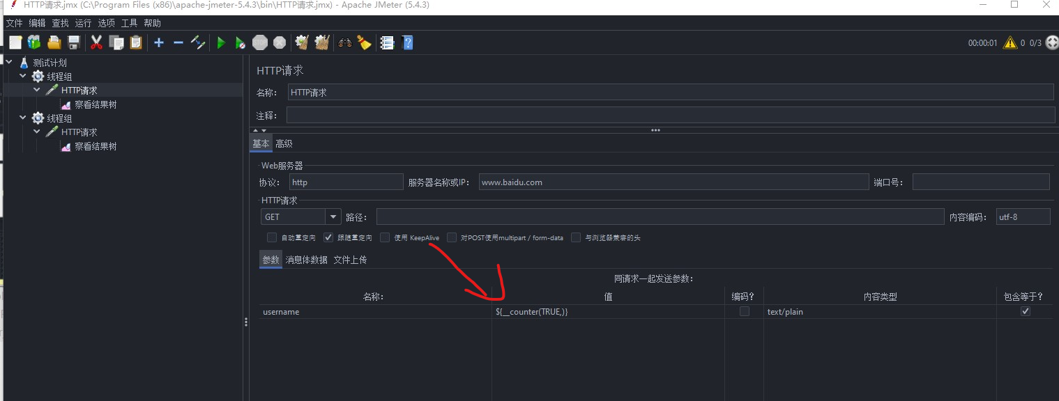Viewport: 1059px width, 401px height.
Task: Collapse the second 线程组 tree arrow
Action: (x=23, y=118)
